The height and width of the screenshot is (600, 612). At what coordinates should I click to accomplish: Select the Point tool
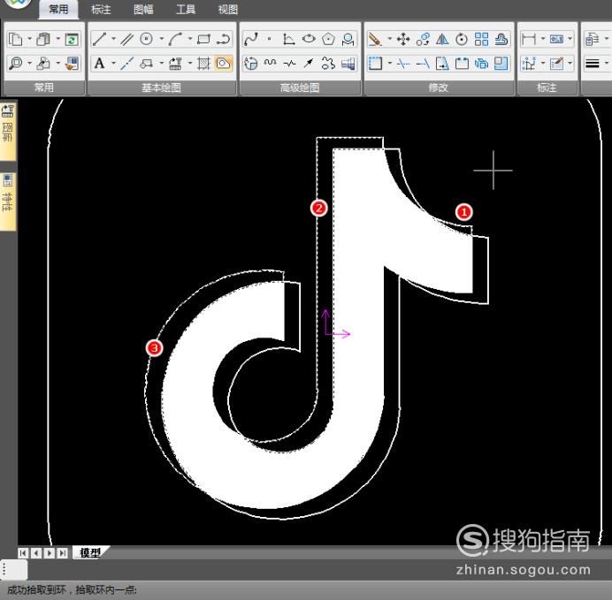(270, 40)
